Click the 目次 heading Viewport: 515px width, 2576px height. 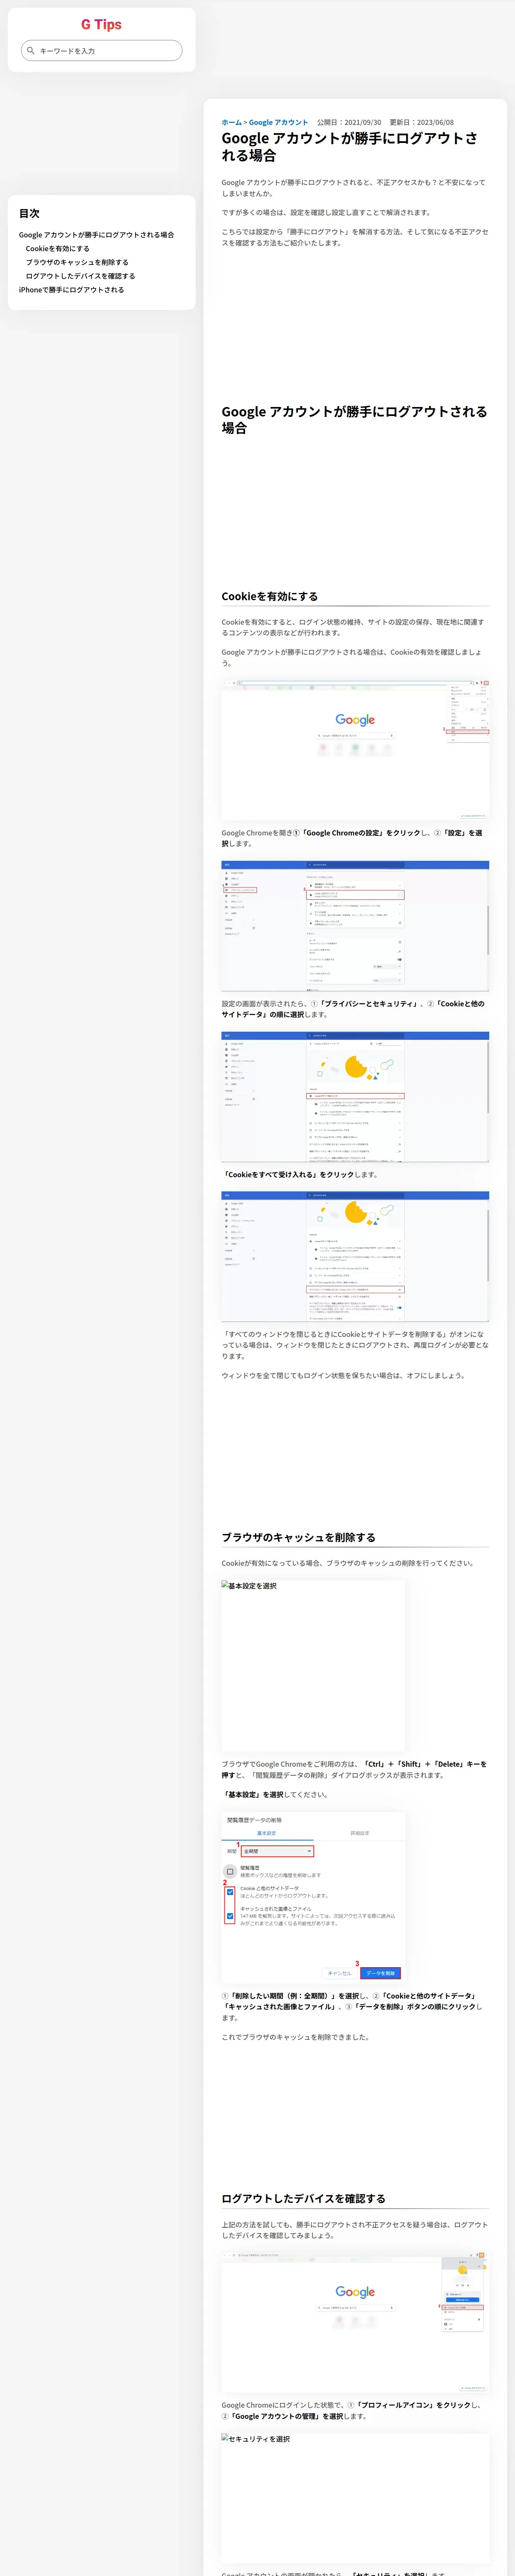[x=29, y=213]
